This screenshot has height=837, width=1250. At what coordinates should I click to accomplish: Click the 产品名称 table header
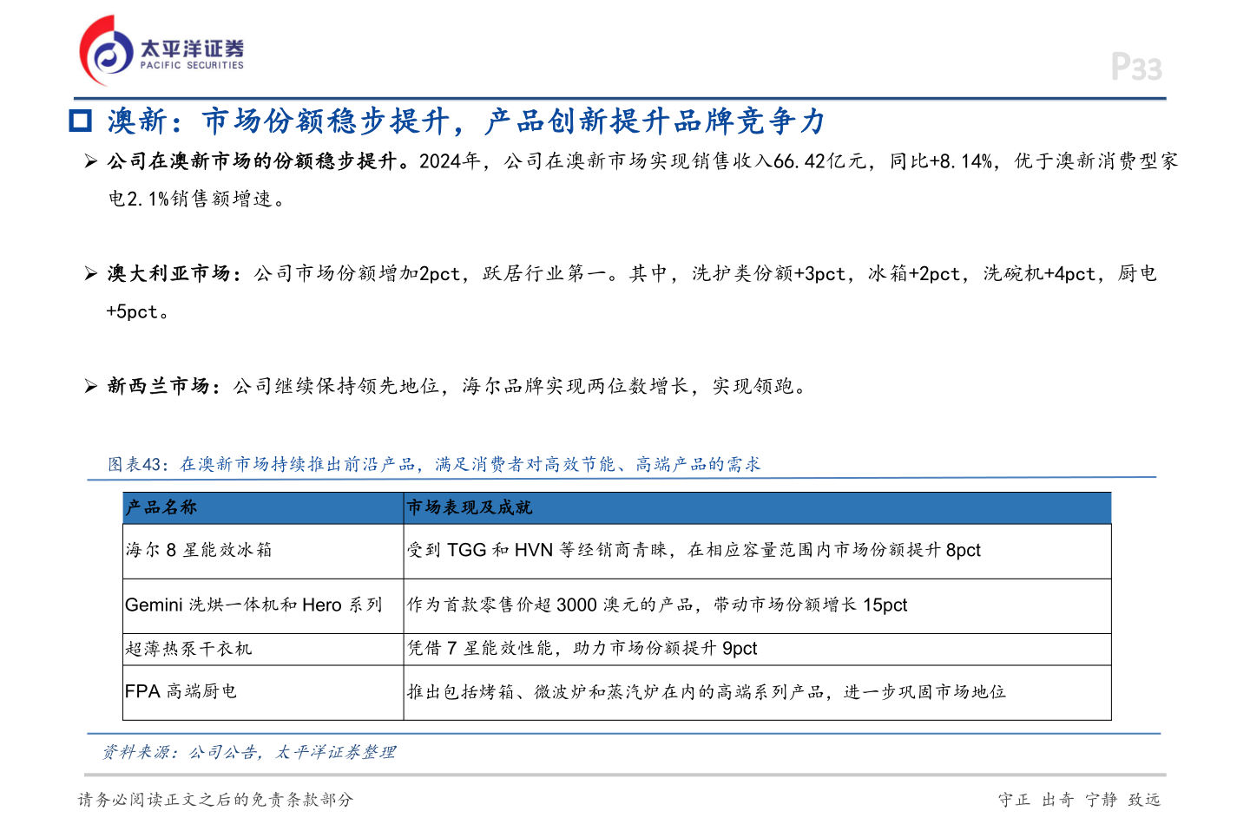[161, 507]
